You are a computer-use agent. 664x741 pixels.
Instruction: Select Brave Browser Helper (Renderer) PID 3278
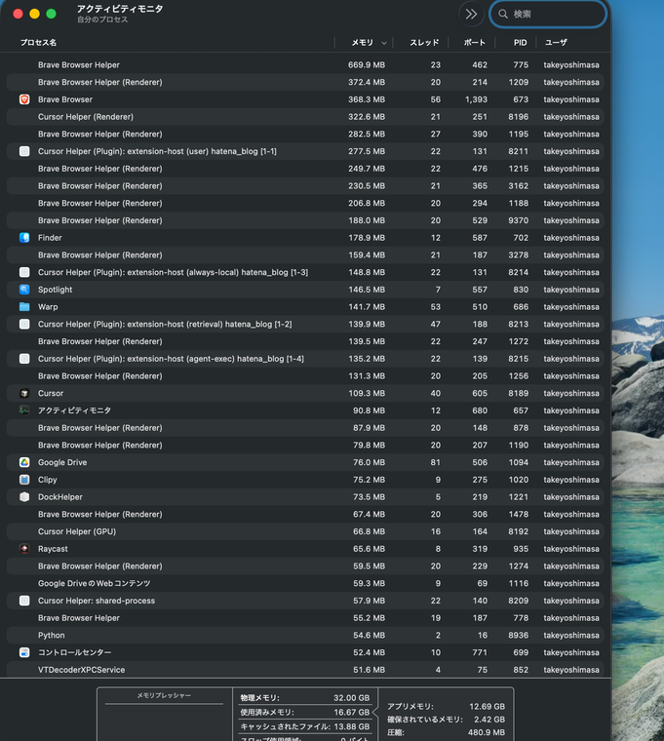point(305,254)
